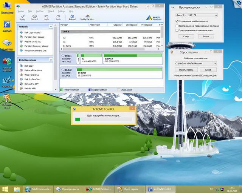Enable the forced volume dismount checkbox
Image resolution: width=242 pixels, height=193 pixels.
[x=177, y=30]
